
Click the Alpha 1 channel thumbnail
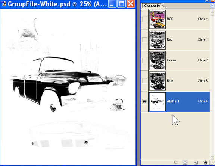pos(158,102)
